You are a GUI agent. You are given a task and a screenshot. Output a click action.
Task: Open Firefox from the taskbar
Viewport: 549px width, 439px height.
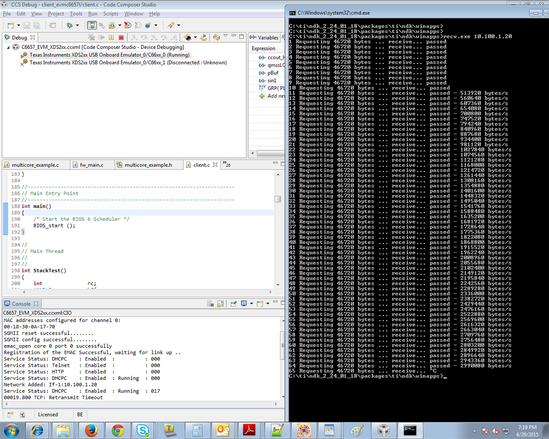coord(91,430)
